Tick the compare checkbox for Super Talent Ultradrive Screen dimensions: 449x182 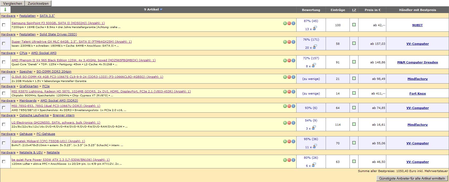(x=4, y=43)
